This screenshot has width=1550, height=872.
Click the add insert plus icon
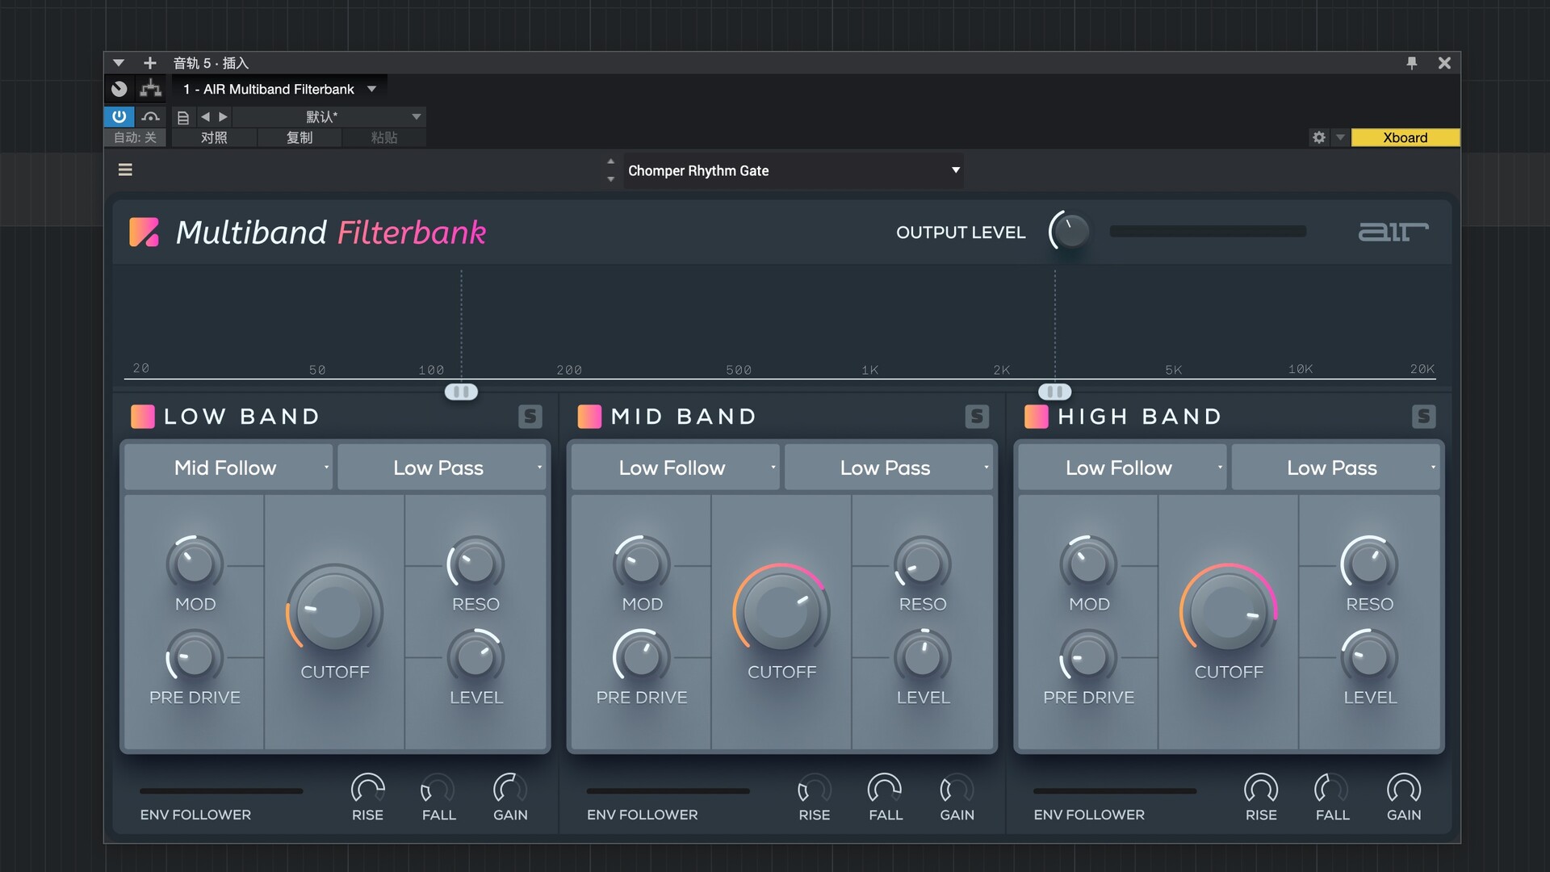(149, 63)
